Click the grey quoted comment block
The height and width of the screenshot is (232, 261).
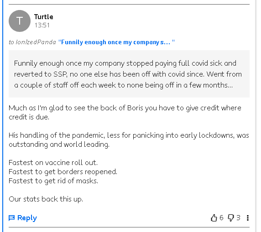point(129,74)
